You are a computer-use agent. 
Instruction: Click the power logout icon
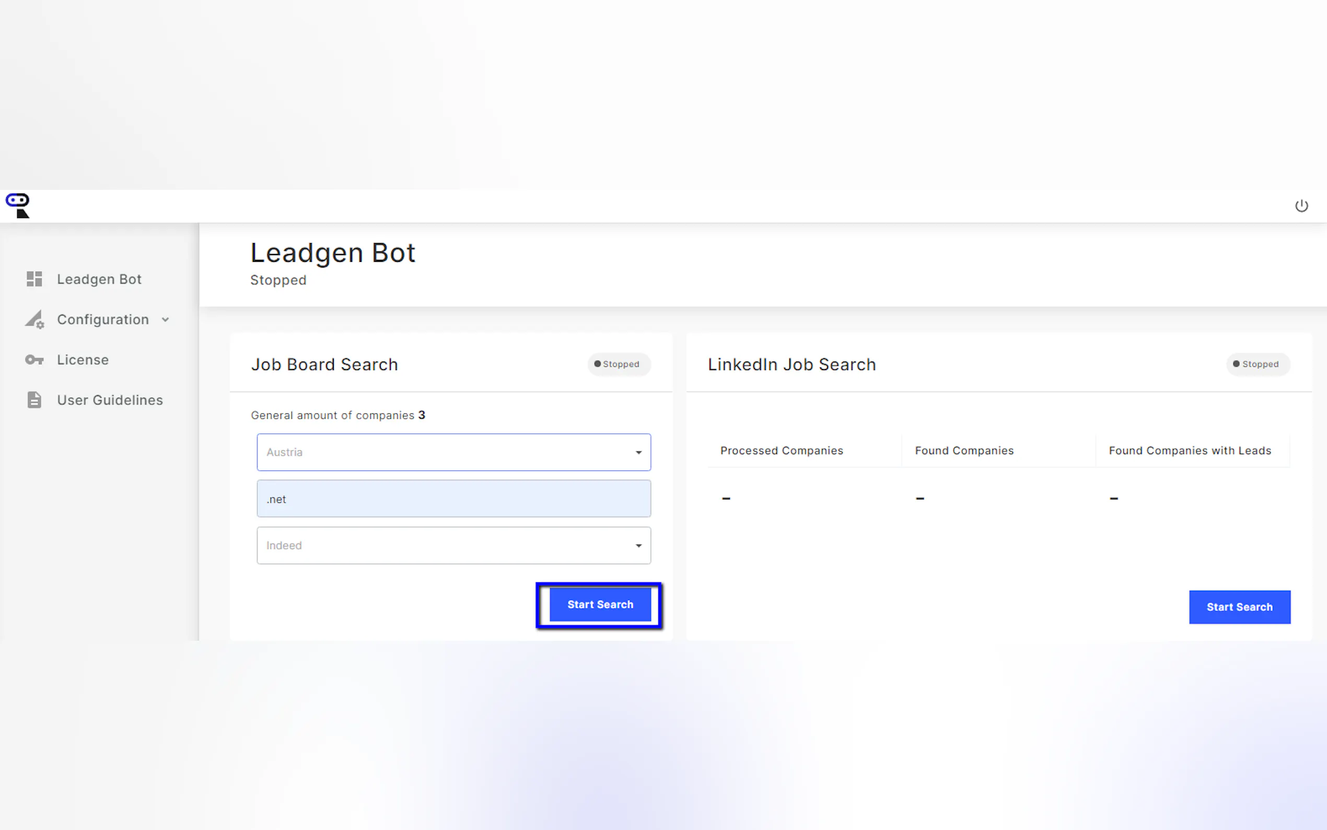point(1301,206)
